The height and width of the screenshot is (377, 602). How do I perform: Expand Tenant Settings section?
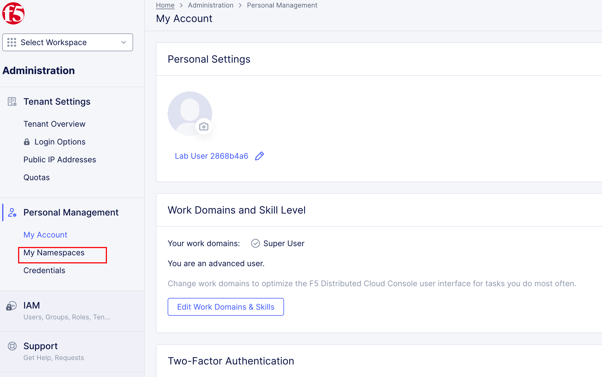(57, 102)
